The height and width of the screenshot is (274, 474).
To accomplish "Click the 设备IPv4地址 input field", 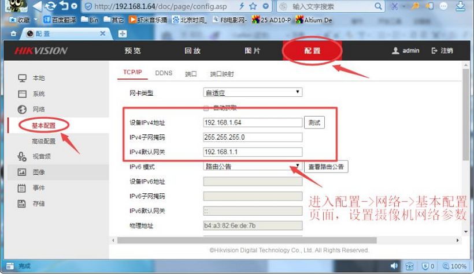I will point(253,122).
